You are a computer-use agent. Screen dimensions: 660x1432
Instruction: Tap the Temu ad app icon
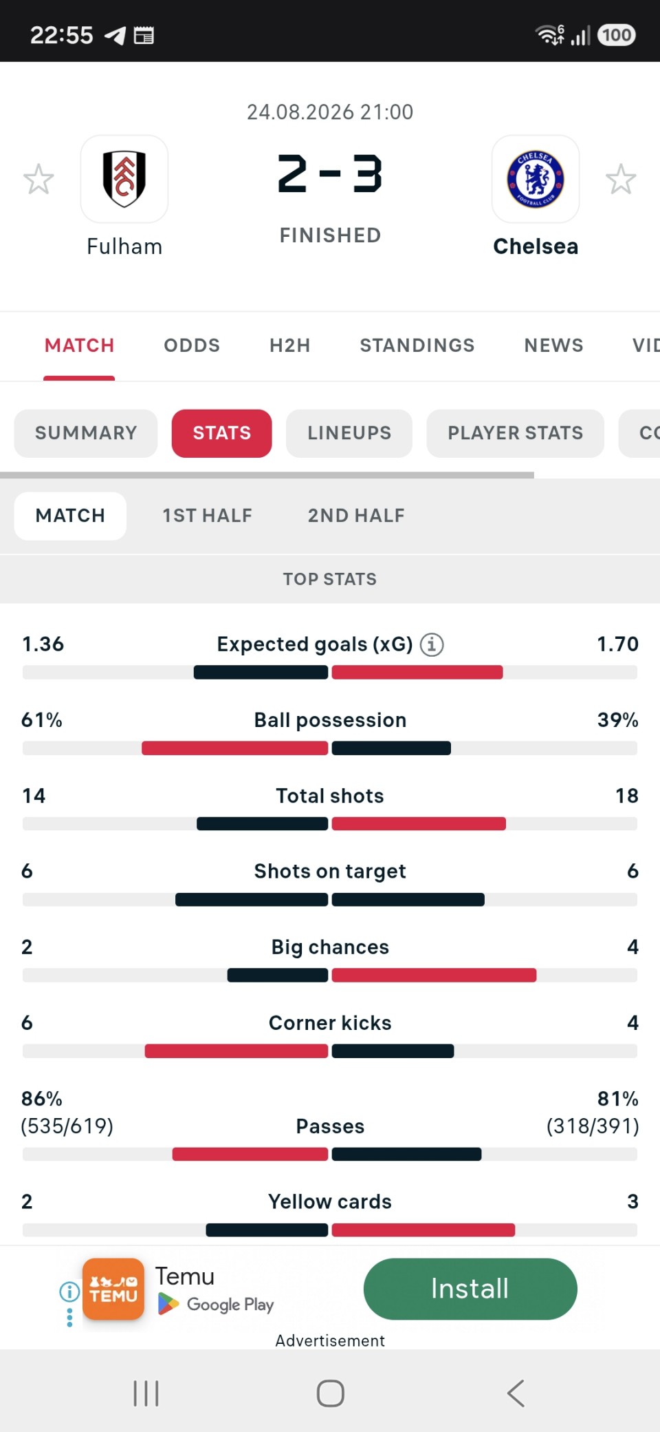click(x=113, y=1289)
